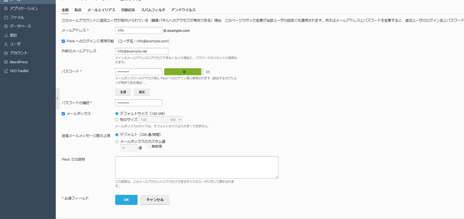Image resolution: width=464 pixels, height=219 pixels.
Task: Open アプリケーション in the sidebar
Action: 24,9
